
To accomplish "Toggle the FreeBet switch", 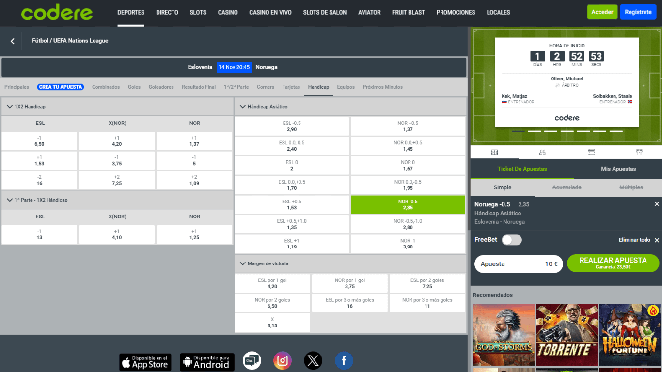I will (512, 240).
